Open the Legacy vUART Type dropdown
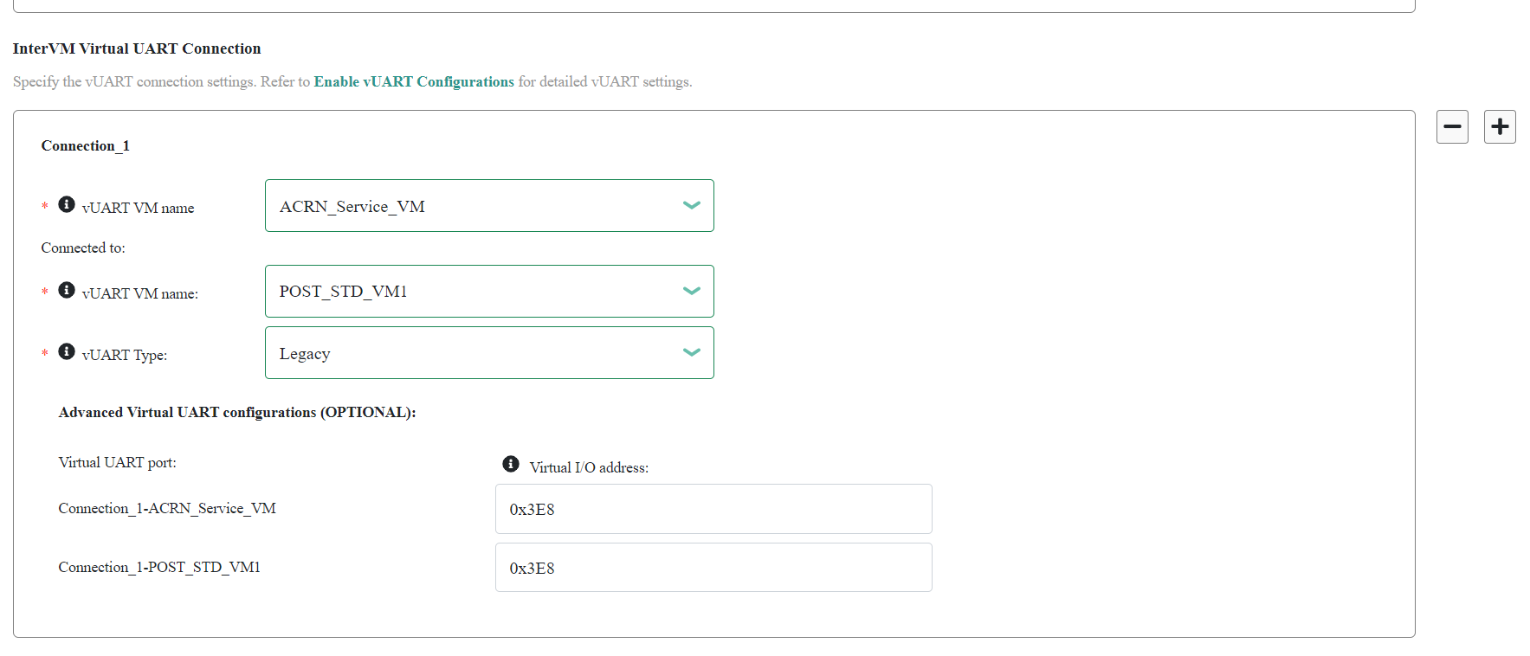1530x656 pixels. (489, 353)
